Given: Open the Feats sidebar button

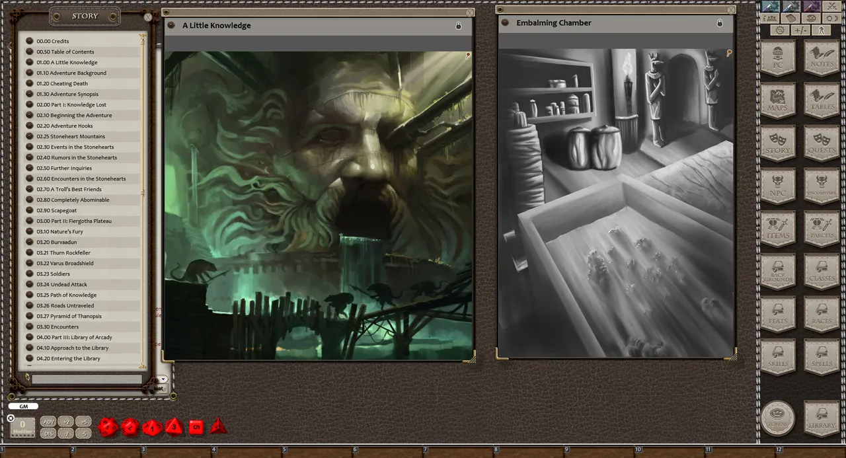Looking at the screenshot, I should pos(778,315).
